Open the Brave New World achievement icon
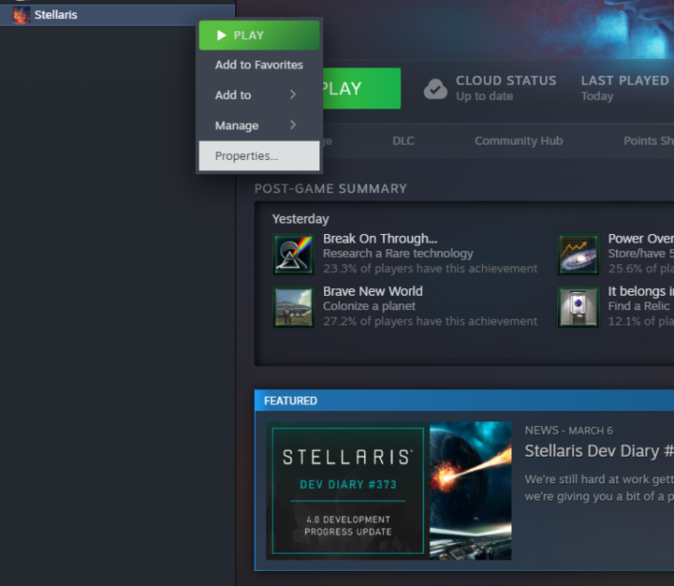This screenshot has height=586, width=674. pos(293,307)
